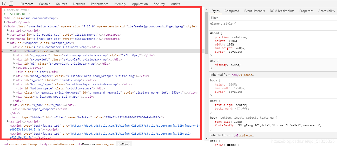Open the Event Listeners sidebar tab

tap(254, 11)
